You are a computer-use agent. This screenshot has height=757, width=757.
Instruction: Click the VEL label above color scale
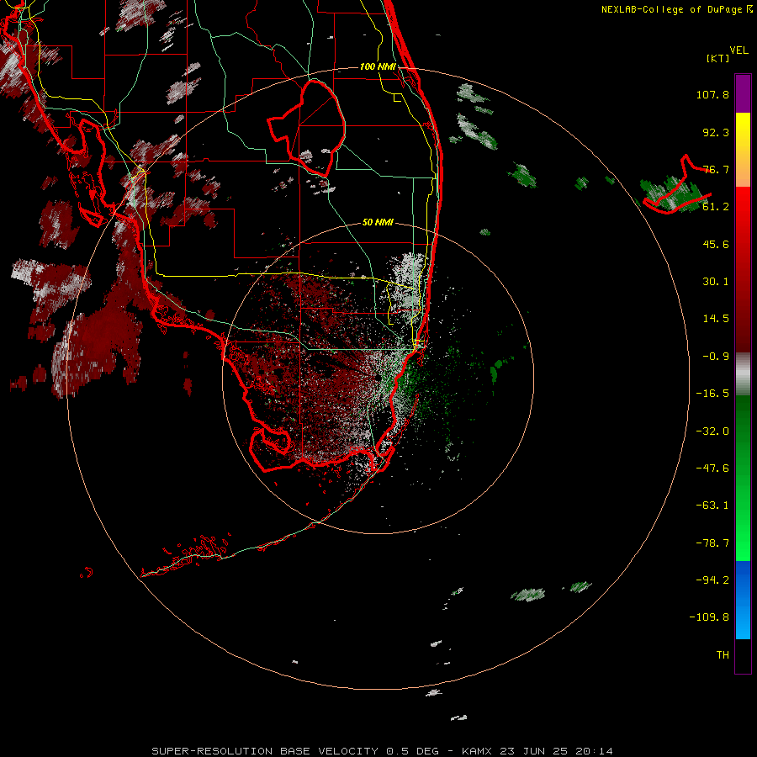coord(738,50)
